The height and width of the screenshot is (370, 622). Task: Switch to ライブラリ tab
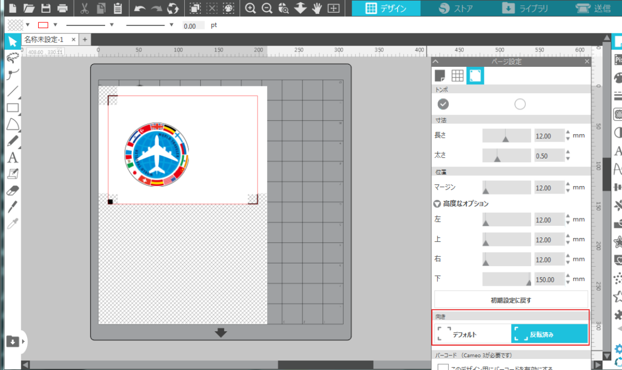coord(525,8)
